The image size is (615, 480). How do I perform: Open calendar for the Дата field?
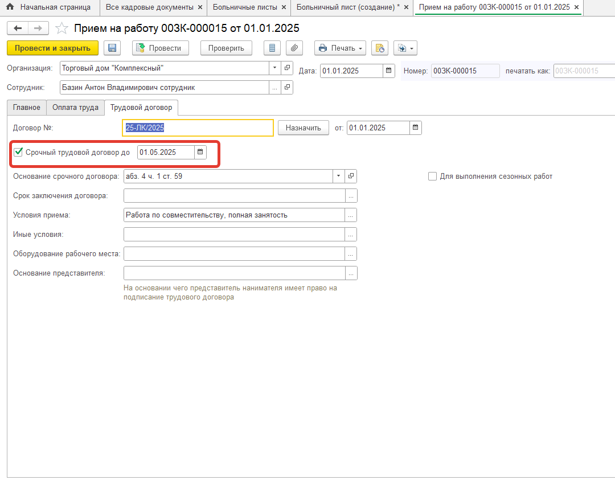coord(389,71)
